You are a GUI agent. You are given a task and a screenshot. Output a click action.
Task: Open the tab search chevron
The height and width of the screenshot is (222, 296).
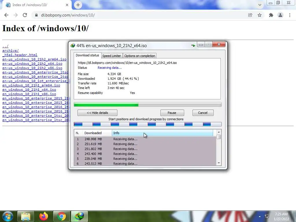coord(260,5)
